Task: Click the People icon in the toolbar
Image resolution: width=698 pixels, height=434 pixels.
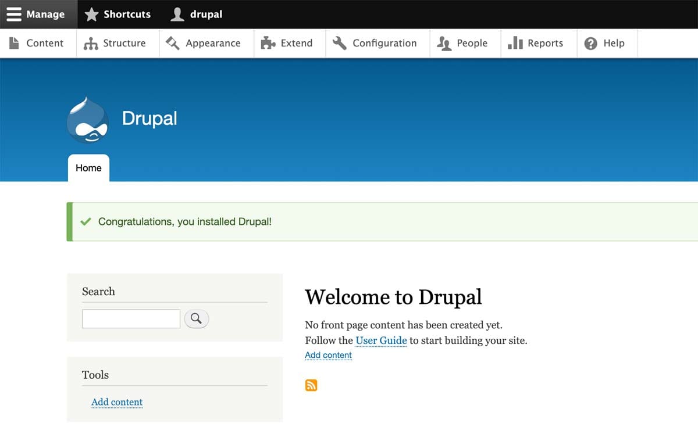Action: 443,42
